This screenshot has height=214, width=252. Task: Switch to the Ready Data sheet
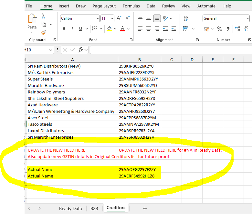coord(70,209)
